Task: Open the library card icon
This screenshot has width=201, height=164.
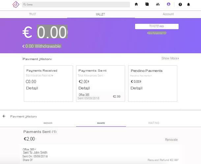Action: click(x=147, y=5)
